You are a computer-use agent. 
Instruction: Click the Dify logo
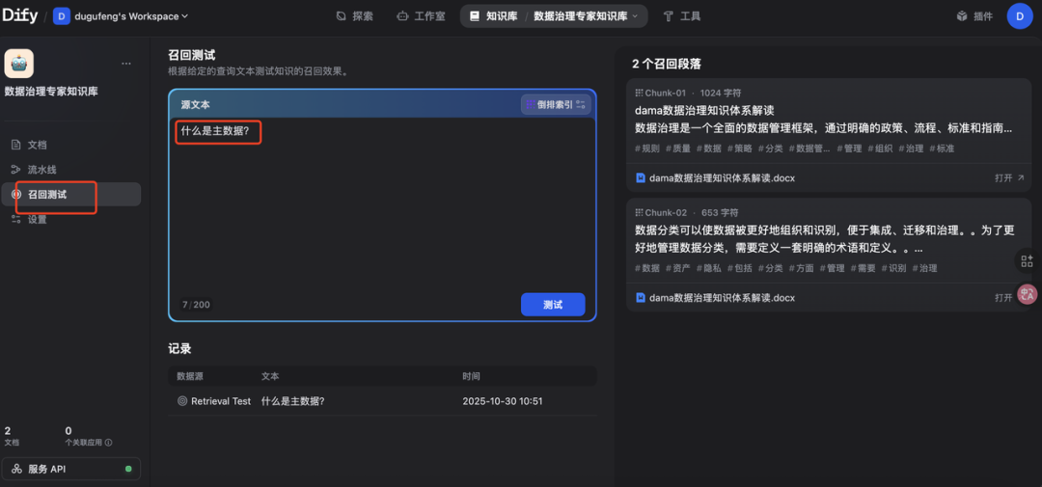18,16
